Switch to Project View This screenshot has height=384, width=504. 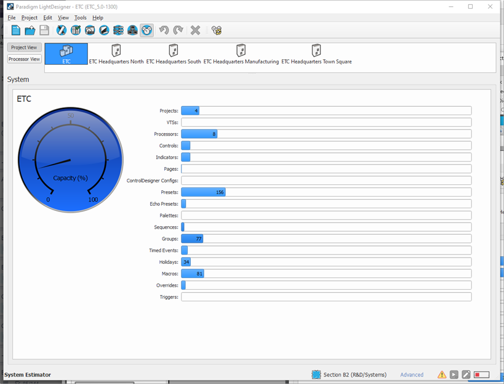[24, 47]
